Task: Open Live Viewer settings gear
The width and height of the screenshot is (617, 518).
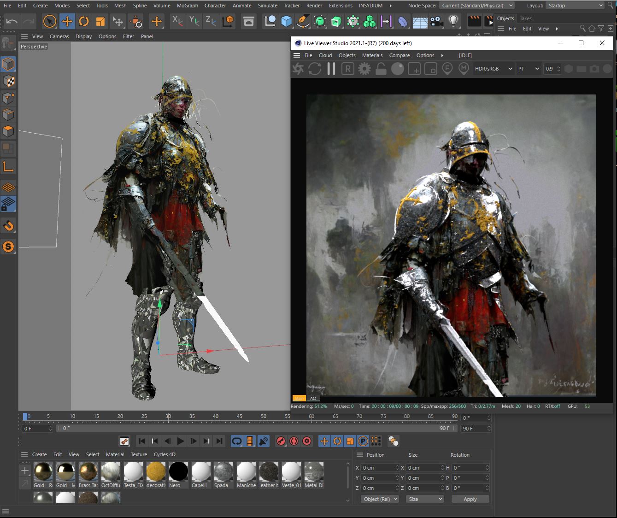Action: [x=364, y=69]
